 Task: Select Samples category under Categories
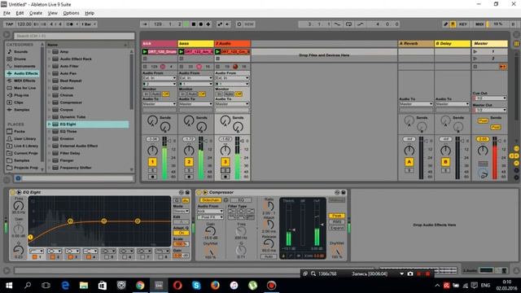click(22, 110)
